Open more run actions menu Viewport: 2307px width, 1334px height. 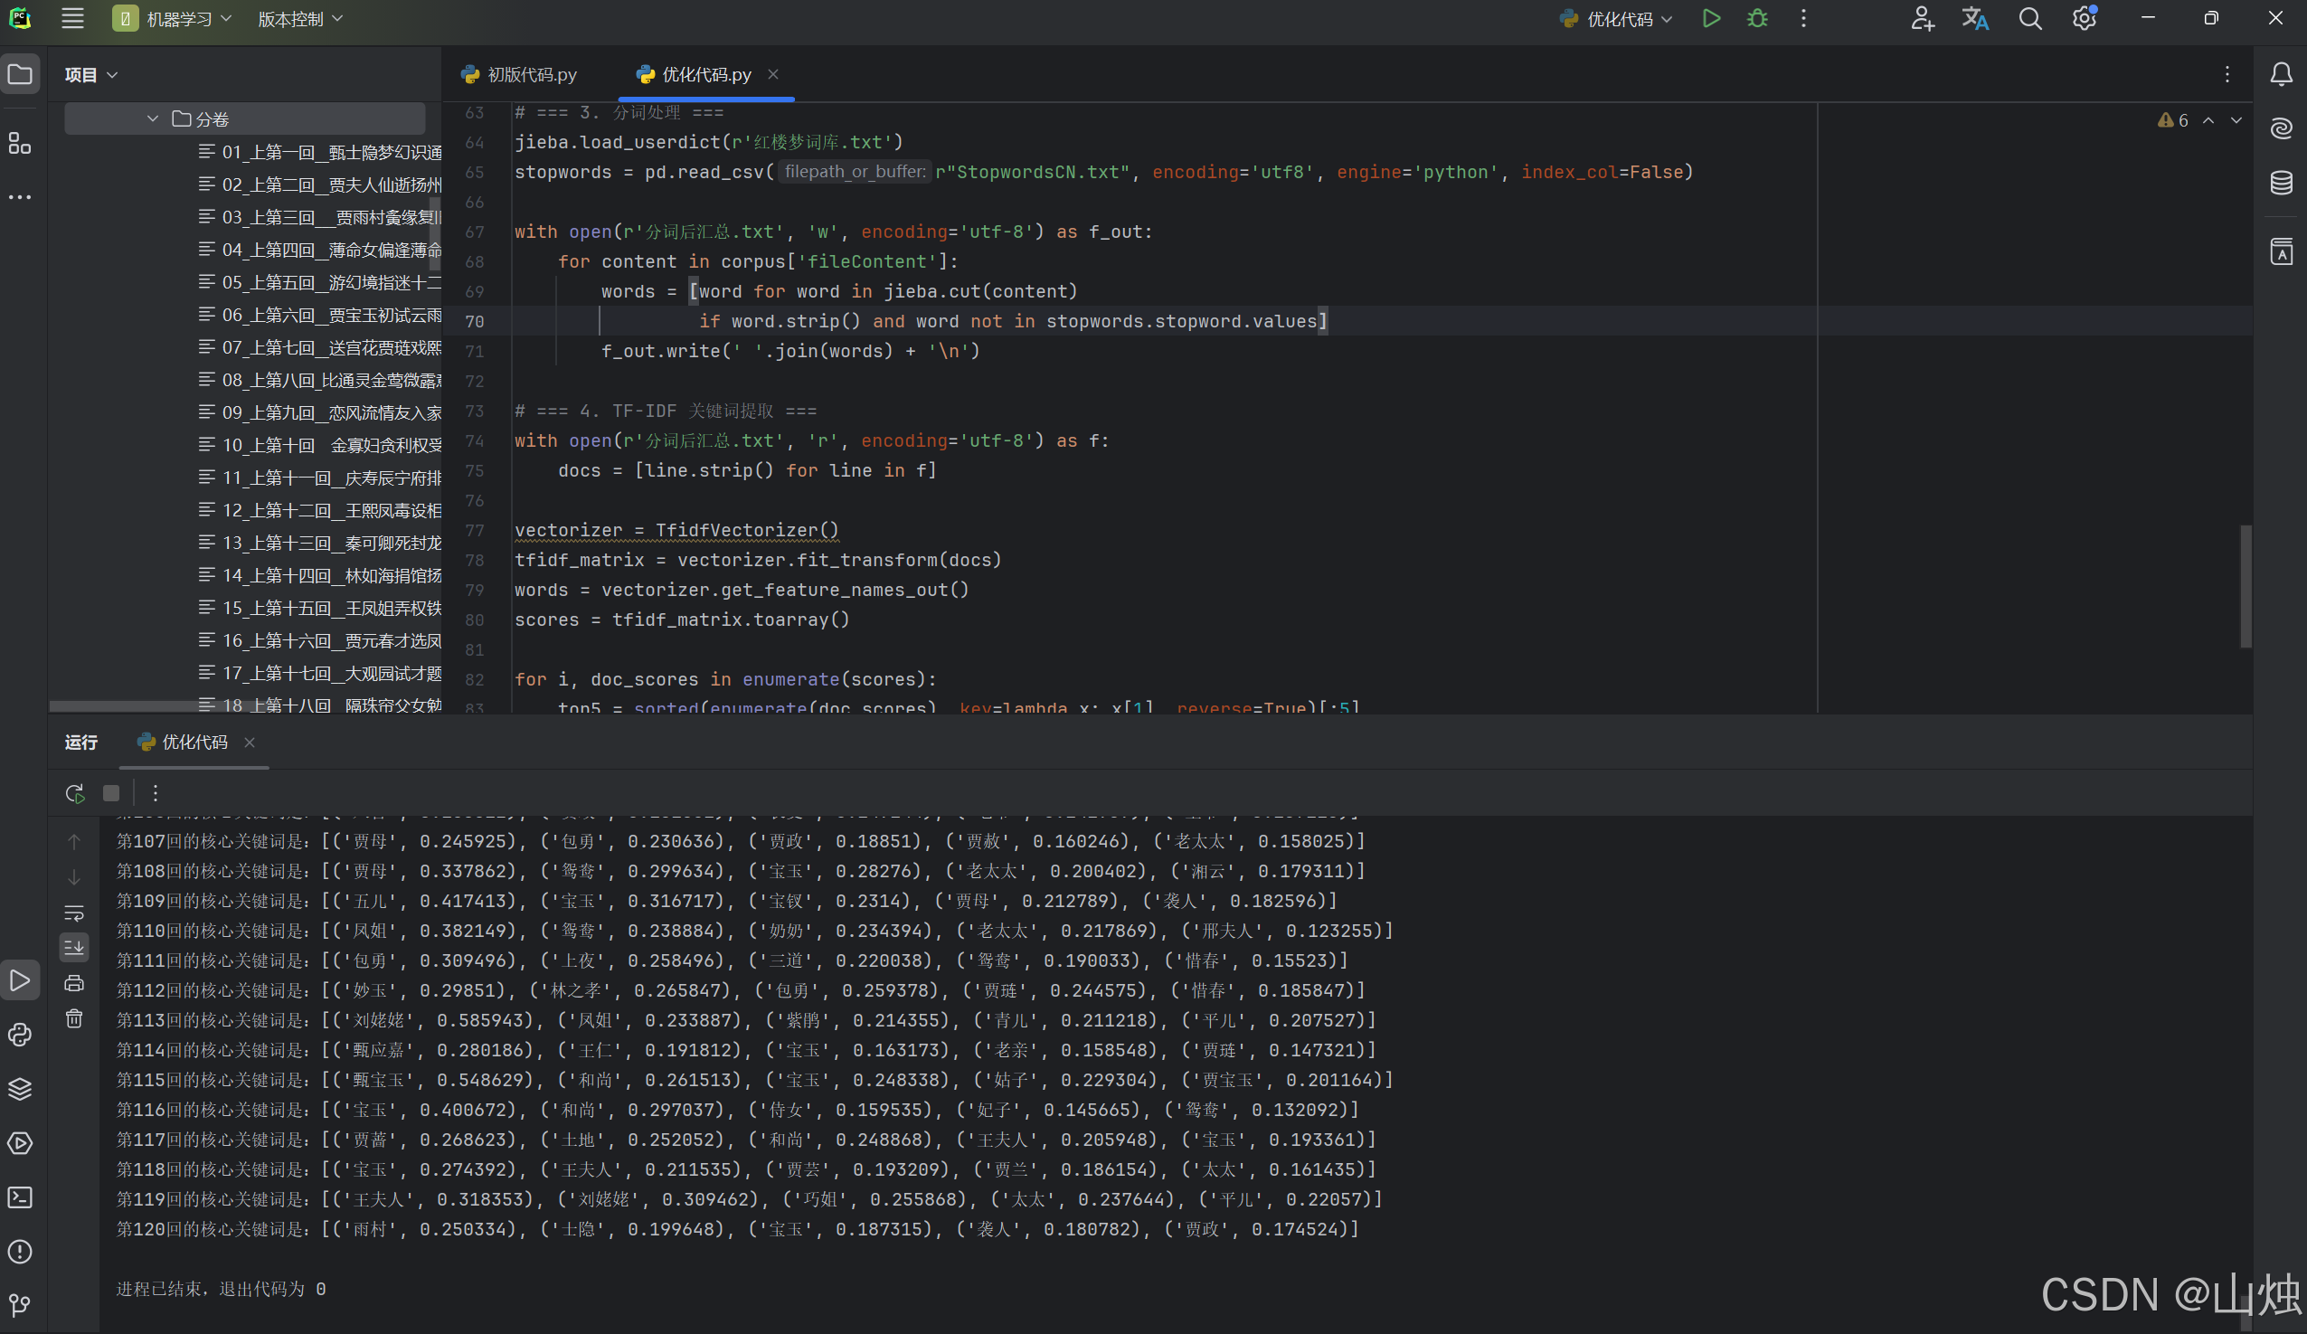[1803, 18]
